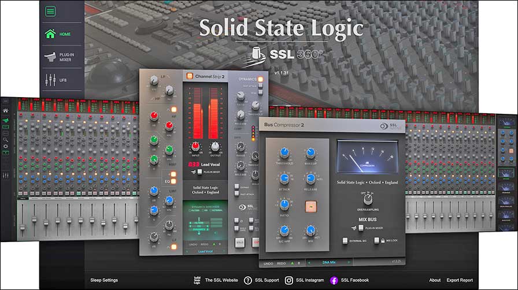Open the Lead Vocal preset selector

coord(205,252)
